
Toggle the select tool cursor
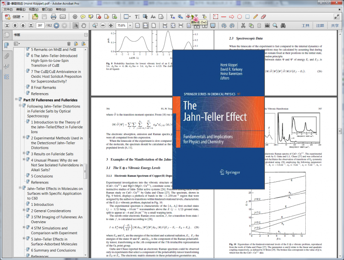[x=76, y=25]
